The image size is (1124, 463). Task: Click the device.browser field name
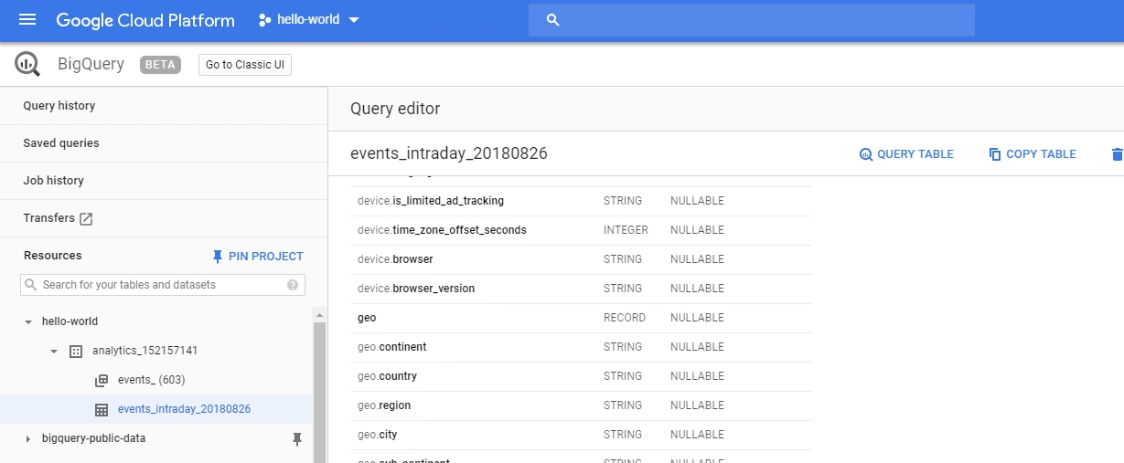pyautogui.click(x=395, y=259)
